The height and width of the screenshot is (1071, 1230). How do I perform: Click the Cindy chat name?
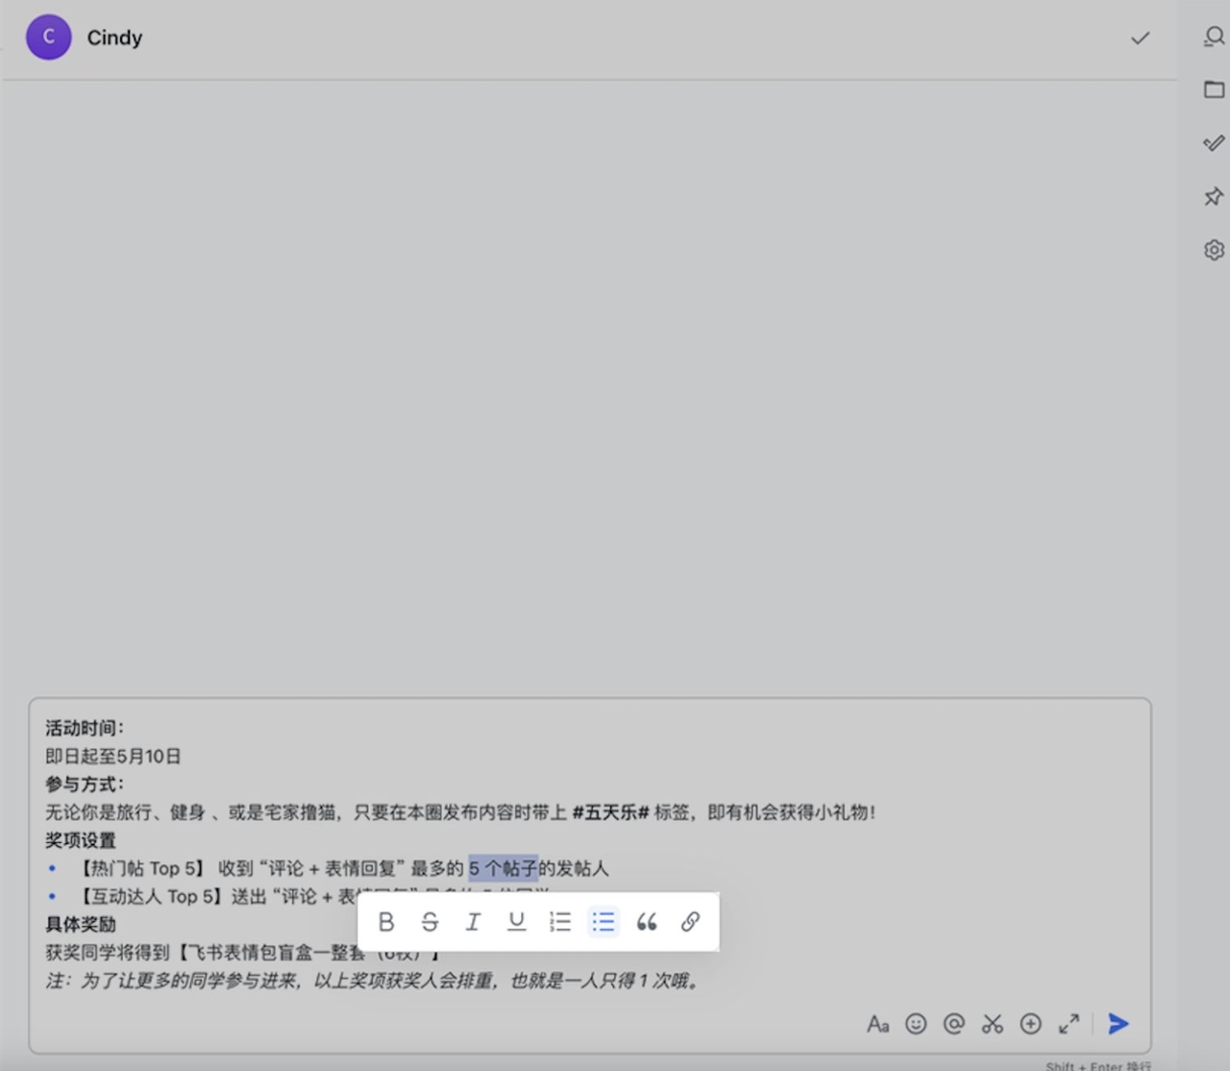point(114,37)
